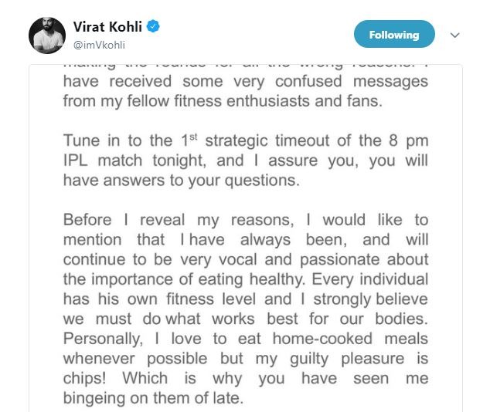This screenshot has height=412, width=490.
Task: Click the 'IPL match tonight' text line
Action: [246, 161]
